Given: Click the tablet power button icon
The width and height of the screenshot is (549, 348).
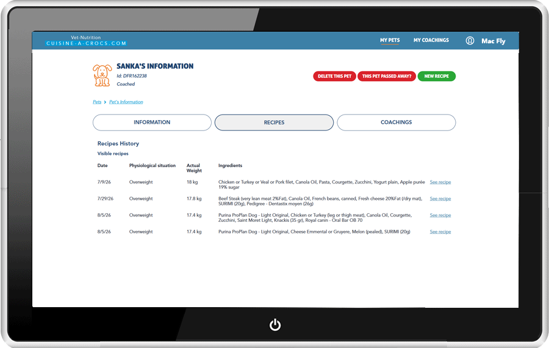Looking at the screenshot, I should coord(275,325).
